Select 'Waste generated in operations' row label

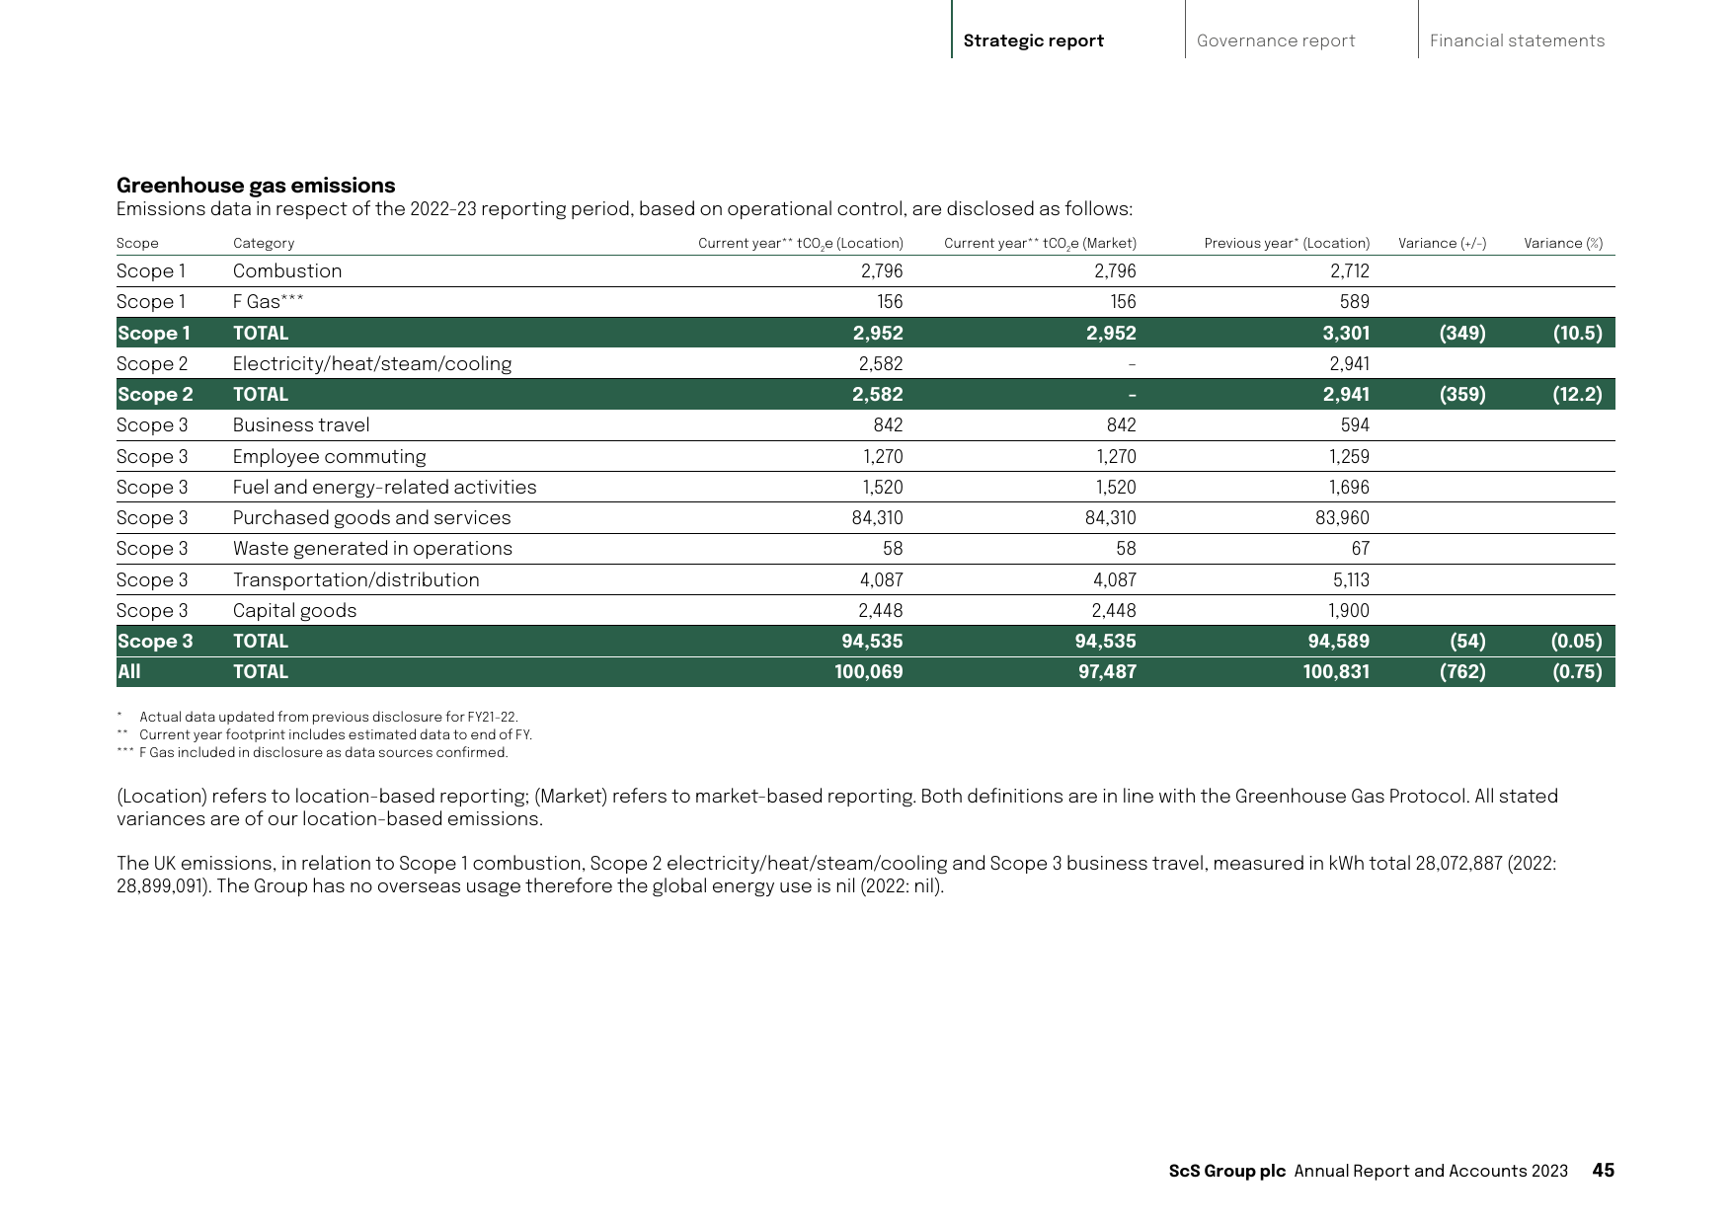(372, 549)
